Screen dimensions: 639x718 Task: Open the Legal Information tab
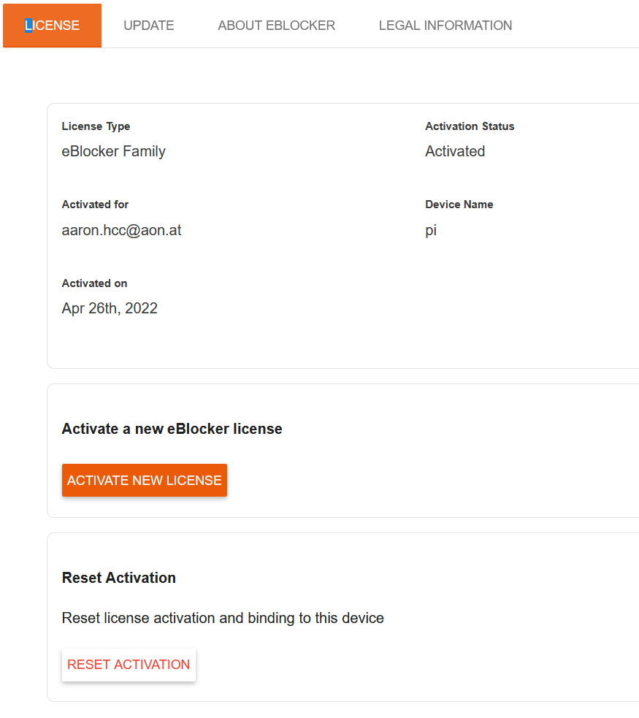(445, 26)
